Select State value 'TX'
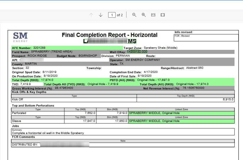Viewport: 243px width, 160px height. (122, 64)
